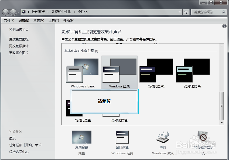Minimize the Personalization window
Image resolution: width=229 pixels, height=160 pixels.
point(204,2)
